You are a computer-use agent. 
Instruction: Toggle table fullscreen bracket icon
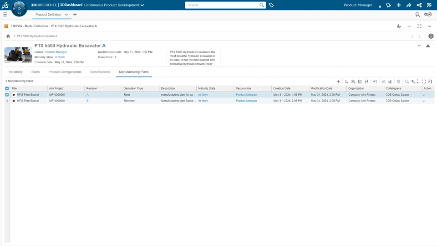tap(424, 82)
